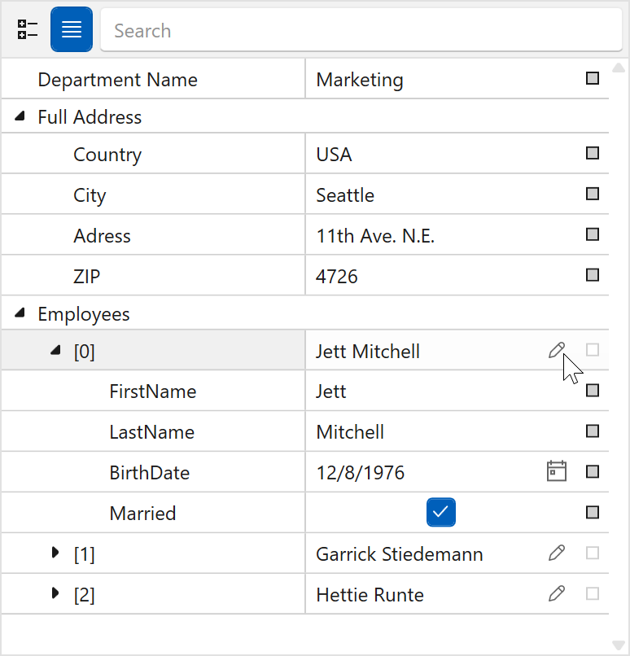630x656 pixels.
Task: Click the marker square in Country row
Action: (x=593, y=154)
